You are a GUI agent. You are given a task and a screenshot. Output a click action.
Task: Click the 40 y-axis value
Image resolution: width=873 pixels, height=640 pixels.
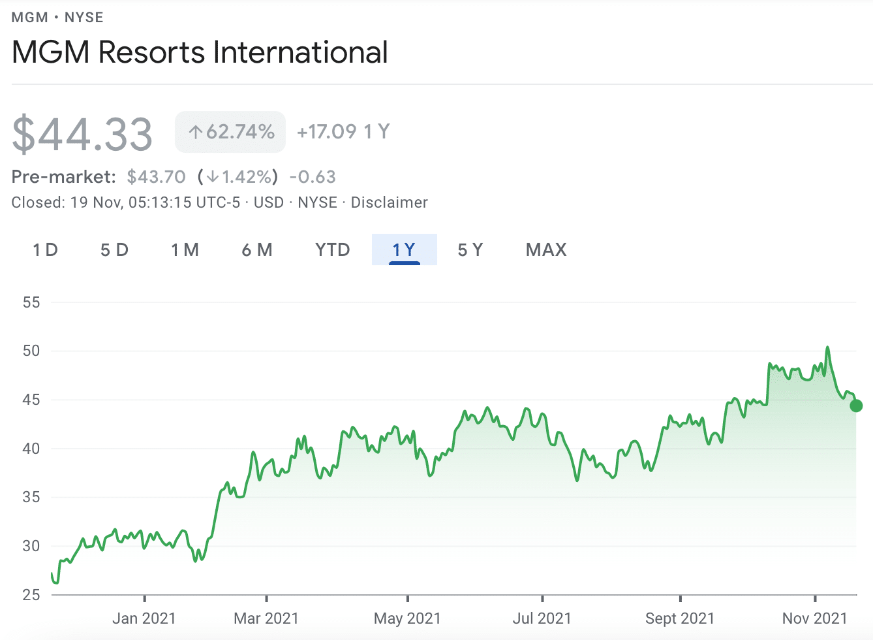pos(31,449)
